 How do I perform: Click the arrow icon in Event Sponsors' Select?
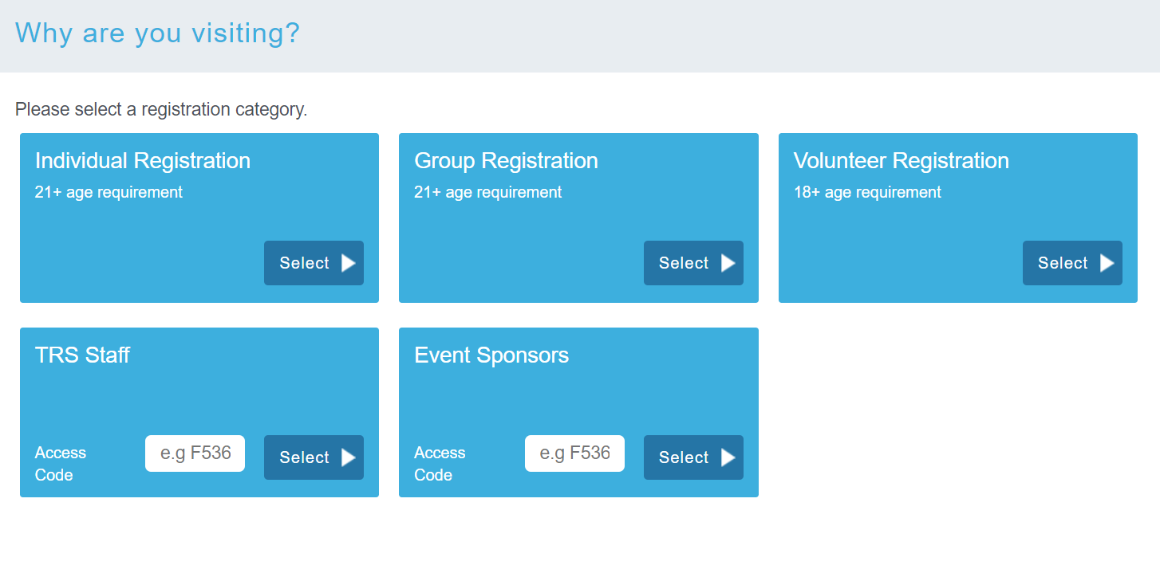(728, 457)
